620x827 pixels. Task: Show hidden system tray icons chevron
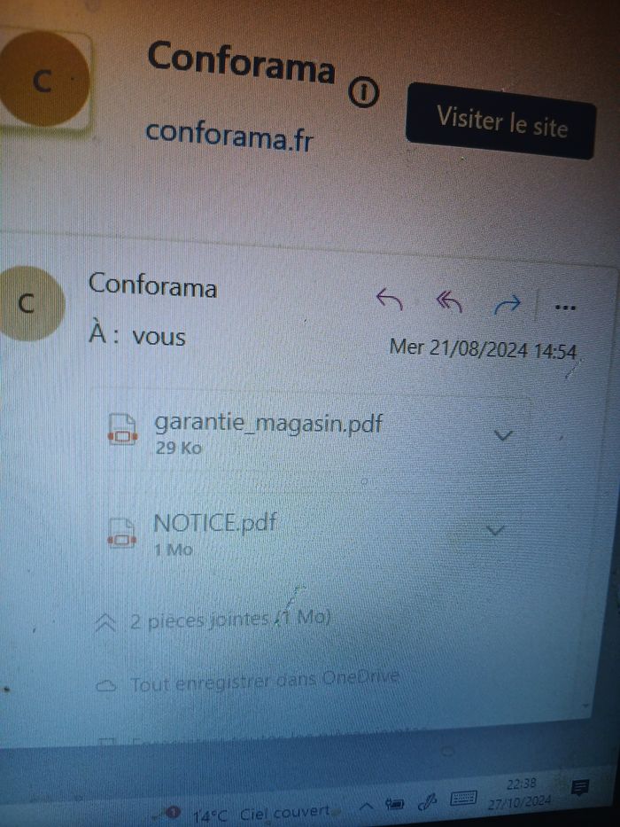[x=368, y=807]
